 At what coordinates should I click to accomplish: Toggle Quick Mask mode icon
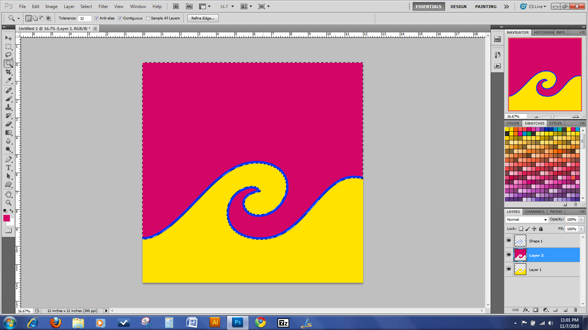pyautogui.click(x=8, y=231)
